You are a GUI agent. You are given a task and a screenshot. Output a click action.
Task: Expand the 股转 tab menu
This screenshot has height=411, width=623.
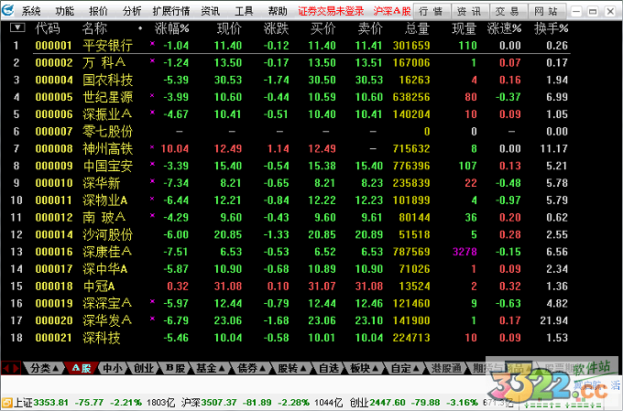point(292,368)
